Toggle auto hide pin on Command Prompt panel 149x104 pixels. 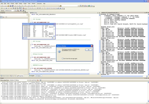click(147, 13)
